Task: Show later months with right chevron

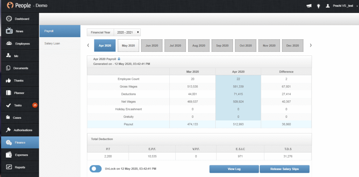Action: [x=311, y=45]
